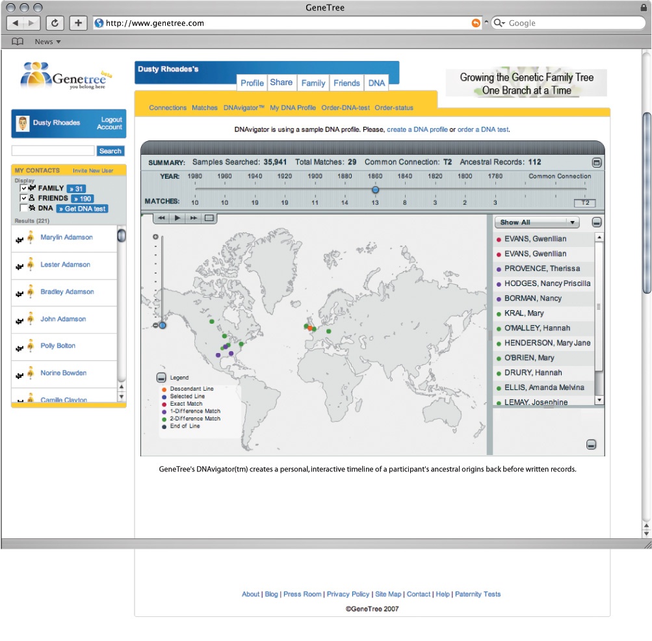Toggle the FAMILY display checkbox

[x=23, y=189]
